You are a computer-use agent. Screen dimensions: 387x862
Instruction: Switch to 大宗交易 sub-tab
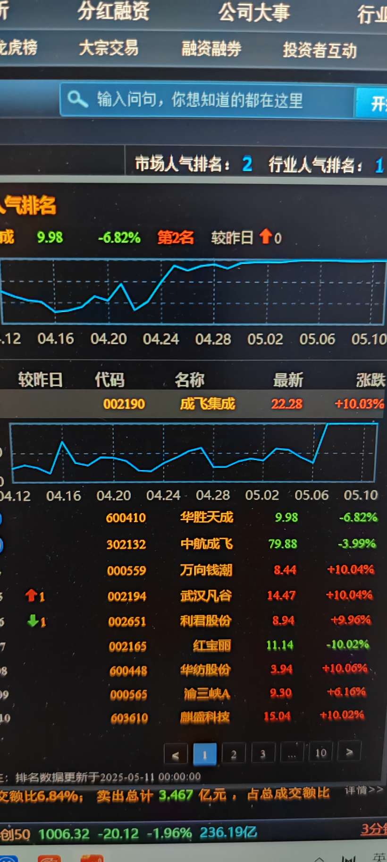click(x=109, y=48)
